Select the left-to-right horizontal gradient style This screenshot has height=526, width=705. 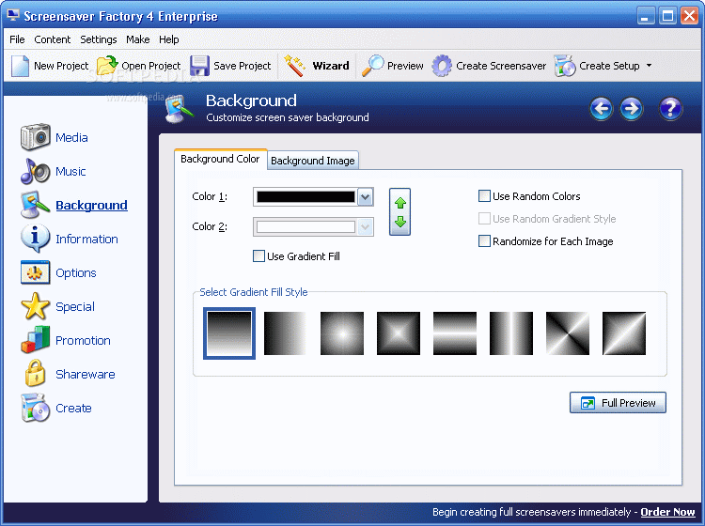286,333
